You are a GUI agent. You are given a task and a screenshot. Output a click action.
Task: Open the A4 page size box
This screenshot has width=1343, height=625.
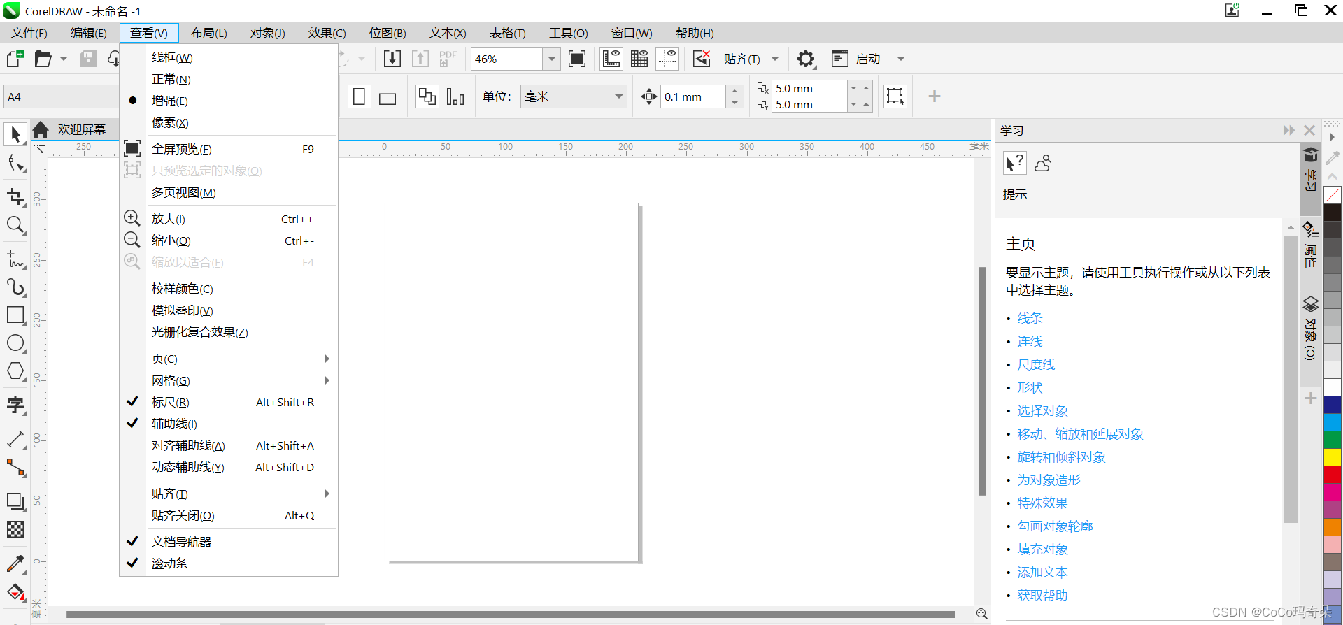[62, 96]
